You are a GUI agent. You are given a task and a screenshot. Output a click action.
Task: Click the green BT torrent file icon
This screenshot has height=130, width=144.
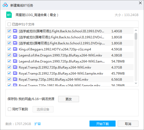9,15
